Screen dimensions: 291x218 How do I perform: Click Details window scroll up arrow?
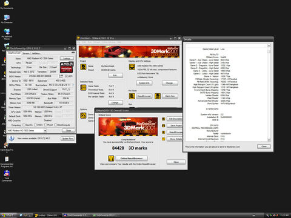pos(269,45)
